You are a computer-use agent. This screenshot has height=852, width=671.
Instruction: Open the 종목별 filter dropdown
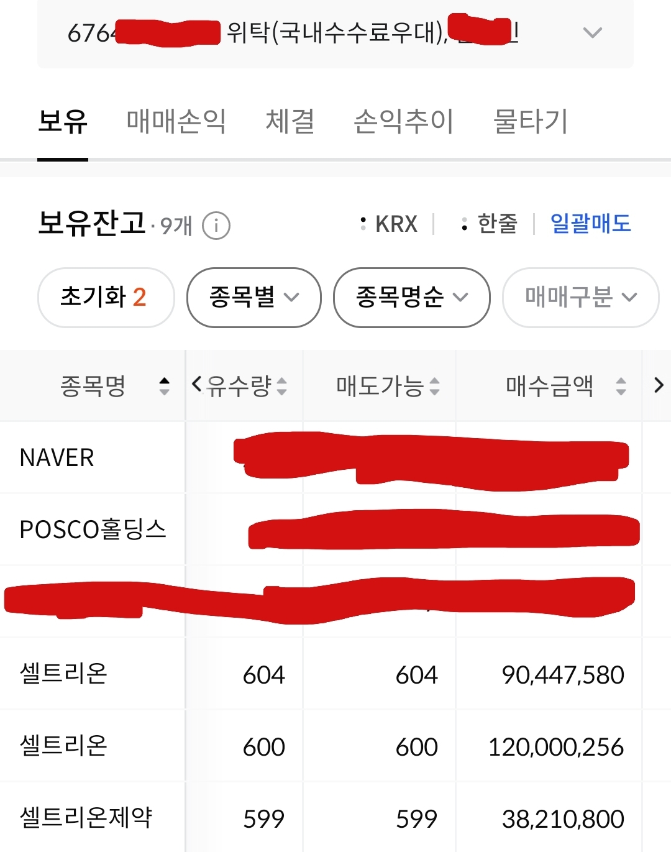click(x=253, y=297)
